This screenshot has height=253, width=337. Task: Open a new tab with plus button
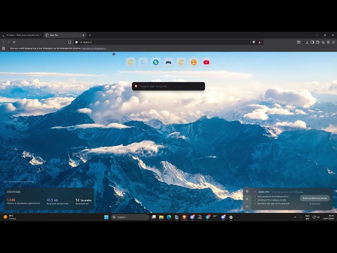[x=90, y=35]
